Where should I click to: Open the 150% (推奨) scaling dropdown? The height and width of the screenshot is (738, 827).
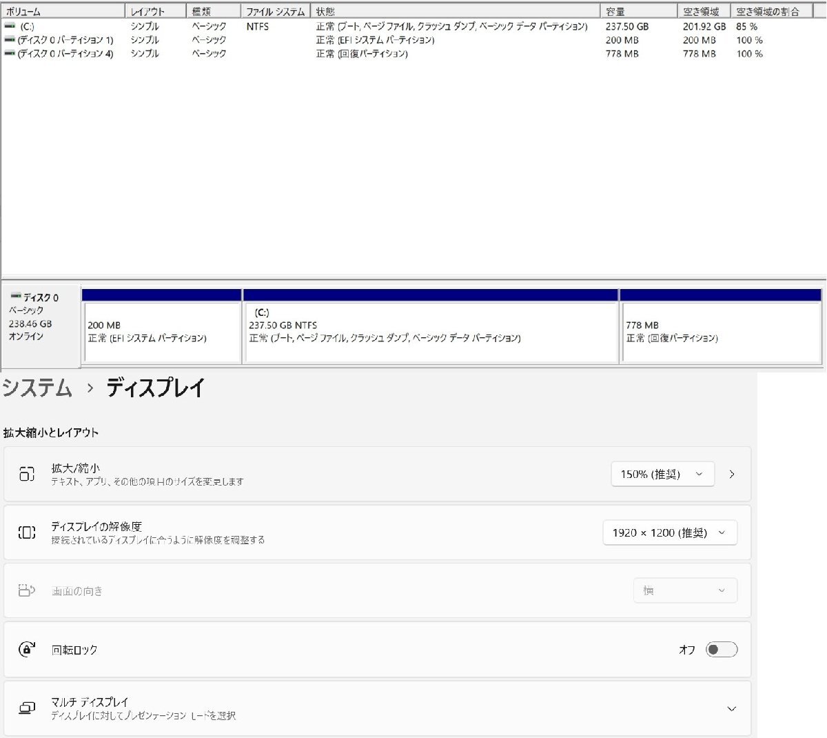(x=662, y=474)
